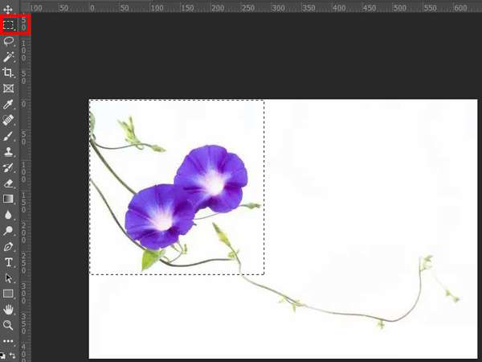Swap foreground and background colors

point(12,355)
